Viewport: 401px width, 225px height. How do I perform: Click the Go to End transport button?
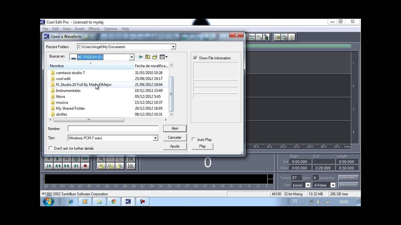(x=76, y=166)
